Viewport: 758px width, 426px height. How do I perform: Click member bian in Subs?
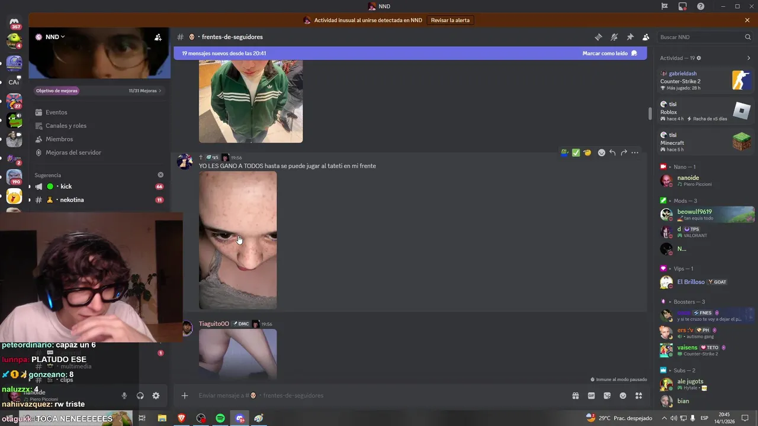pos(706,401)
